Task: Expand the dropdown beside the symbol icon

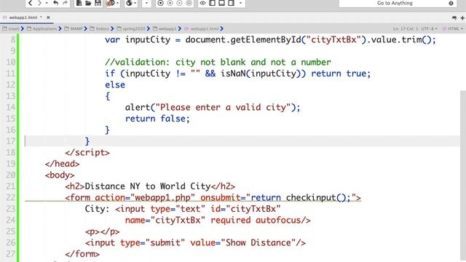Action: click(x=118, y=3)
